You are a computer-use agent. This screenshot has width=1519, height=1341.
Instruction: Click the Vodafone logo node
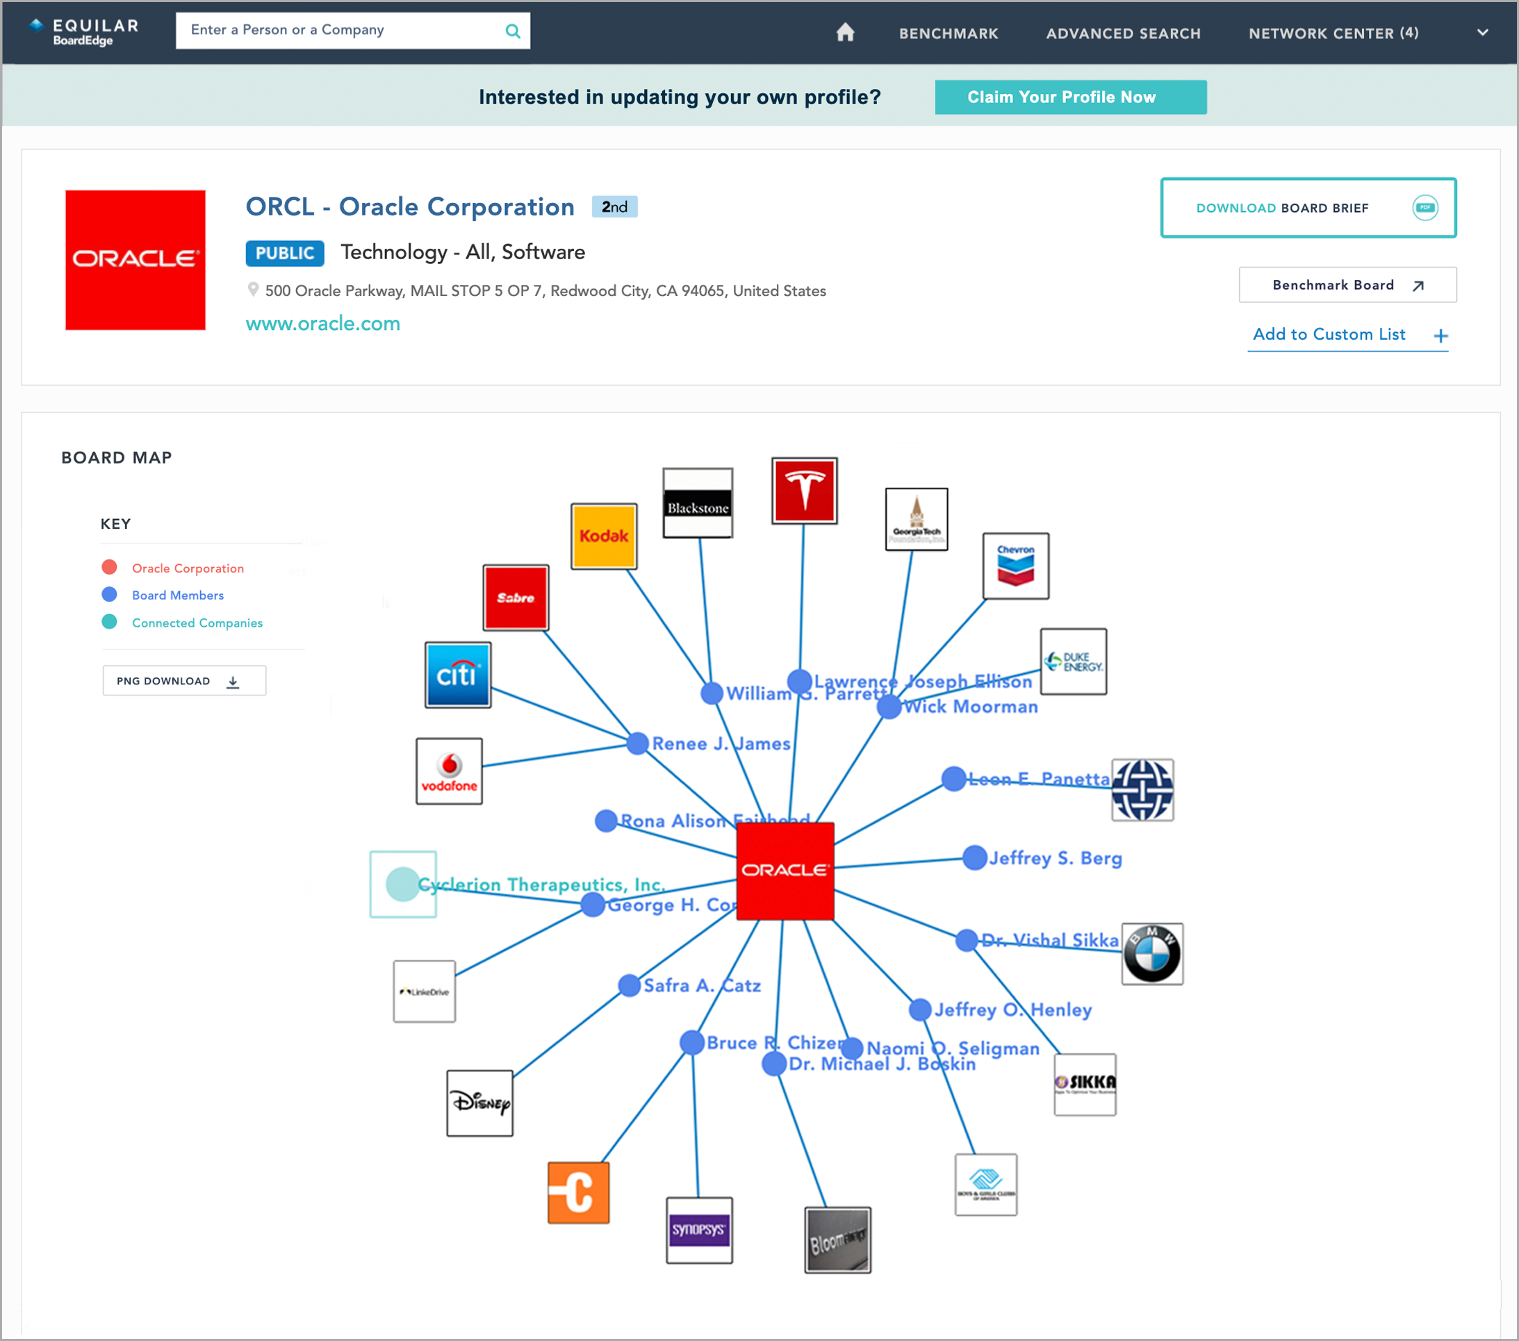[449, 771]
